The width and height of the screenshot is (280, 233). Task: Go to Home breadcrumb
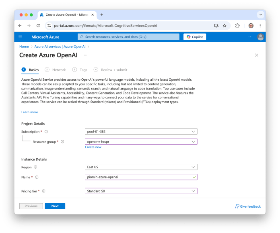pyautogui.click(x=24, y=47)
